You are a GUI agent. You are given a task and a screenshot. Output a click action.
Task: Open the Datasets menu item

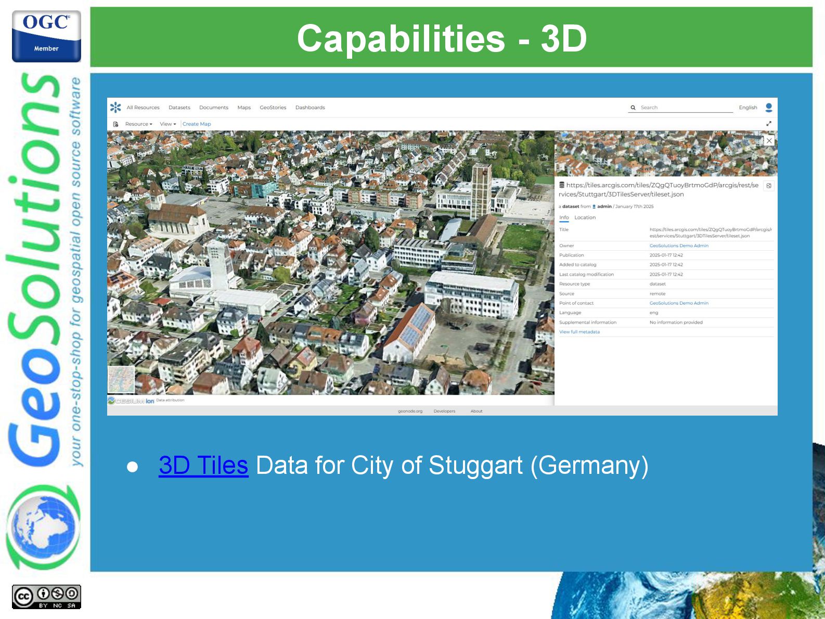[179, 108]
